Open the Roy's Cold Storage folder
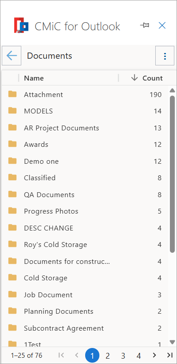The image size is (177, 364). tap(55, 245)
